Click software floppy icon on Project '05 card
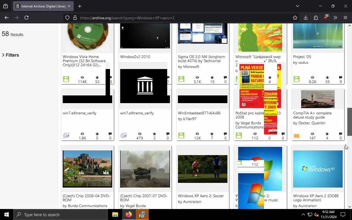Screen dimensions: 352x220 point(296,79)
